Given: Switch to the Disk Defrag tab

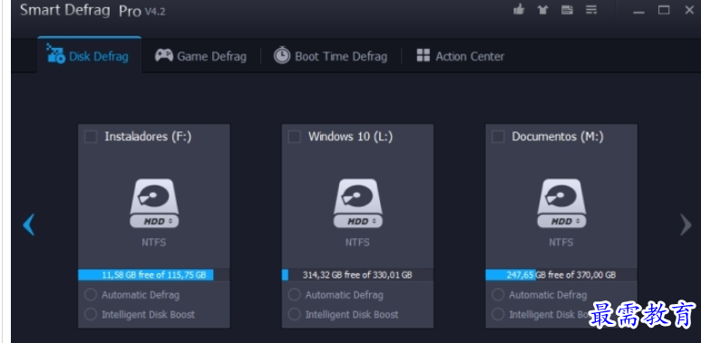Looking at the screenshot, I should pos(90,55).
